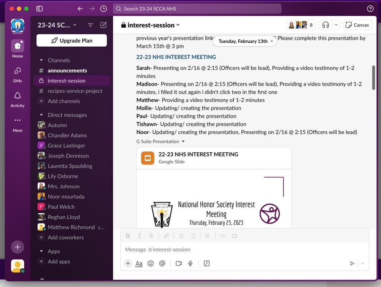View the 8 channel members

pyautogui.click(x=301, y=25)
